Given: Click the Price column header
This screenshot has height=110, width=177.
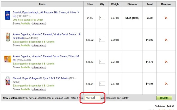Looking at the screenshot, I should (x=90, y=4).
